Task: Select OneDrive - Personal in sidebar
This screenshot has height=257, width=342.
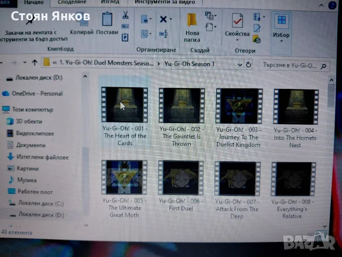Action: pyautogui.click(x=33, y=94)
